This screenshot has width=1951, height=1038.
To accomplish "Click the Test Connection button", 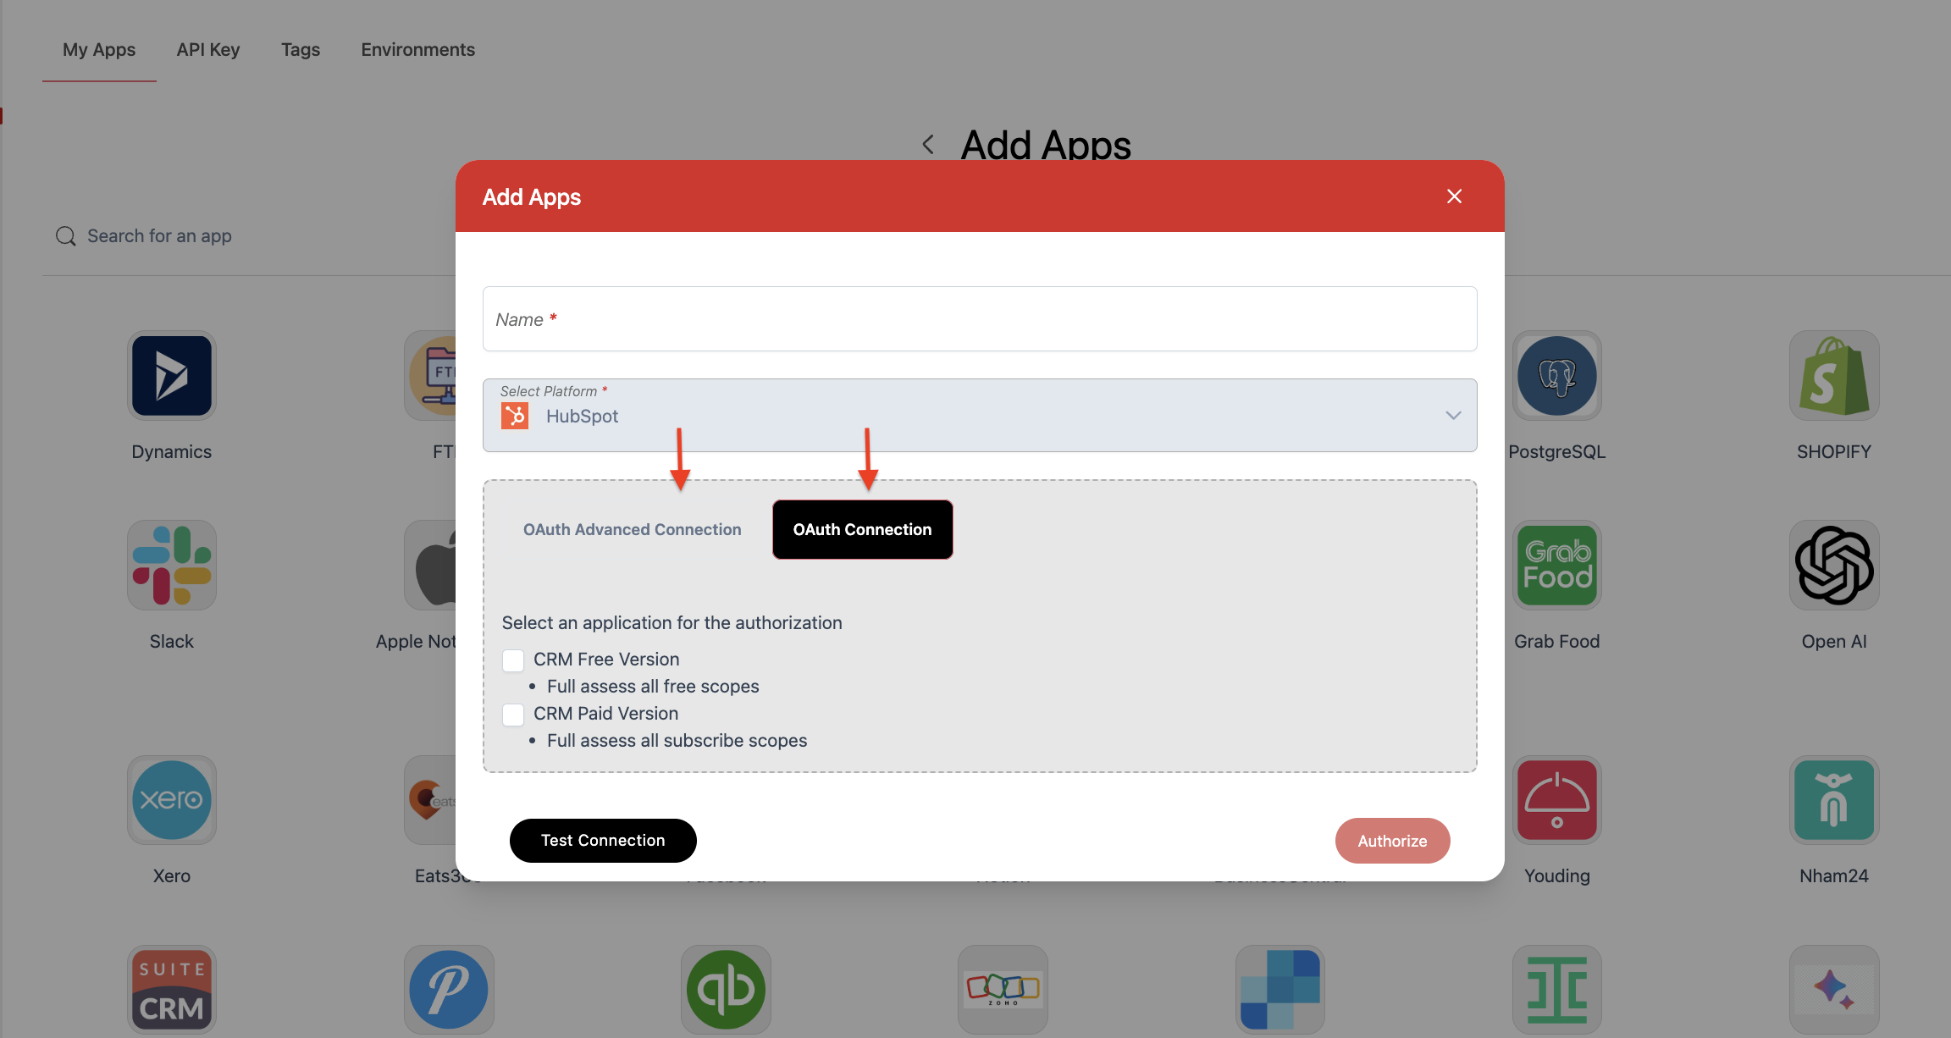I will tap(603, 839).
